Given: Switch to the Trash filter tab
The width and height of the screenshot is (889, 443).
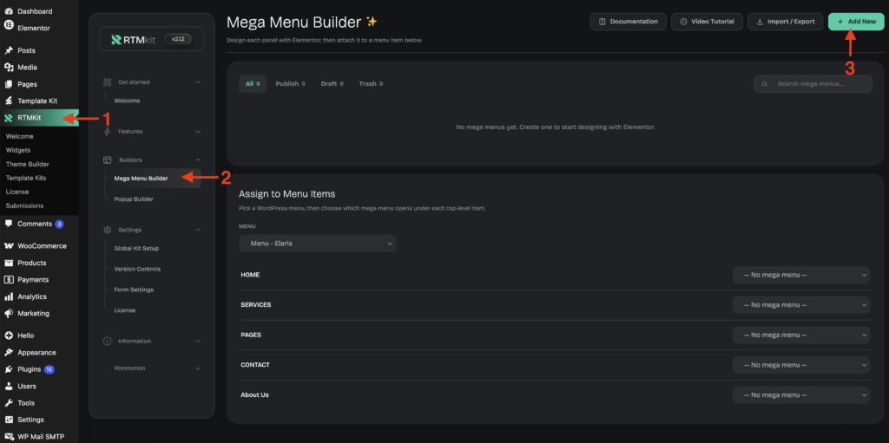Looking at the screenshot, I should click(x=371, y=84).
